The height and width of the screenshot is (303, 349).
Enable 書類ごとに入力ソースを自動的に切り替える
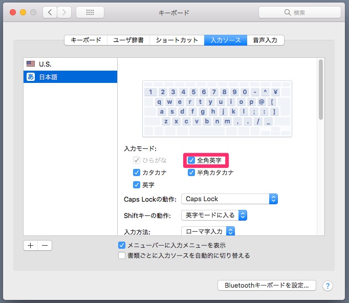122,255
